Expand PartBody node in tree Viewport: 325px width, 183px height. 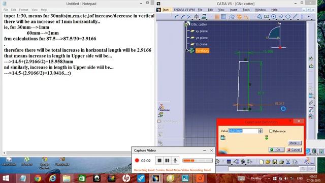click(x=187, y=50)
